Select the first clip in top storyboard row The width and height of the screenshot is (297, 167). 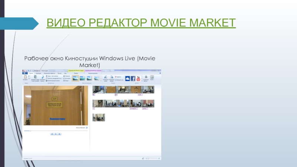pyautogui.click(x=99, y=89)
